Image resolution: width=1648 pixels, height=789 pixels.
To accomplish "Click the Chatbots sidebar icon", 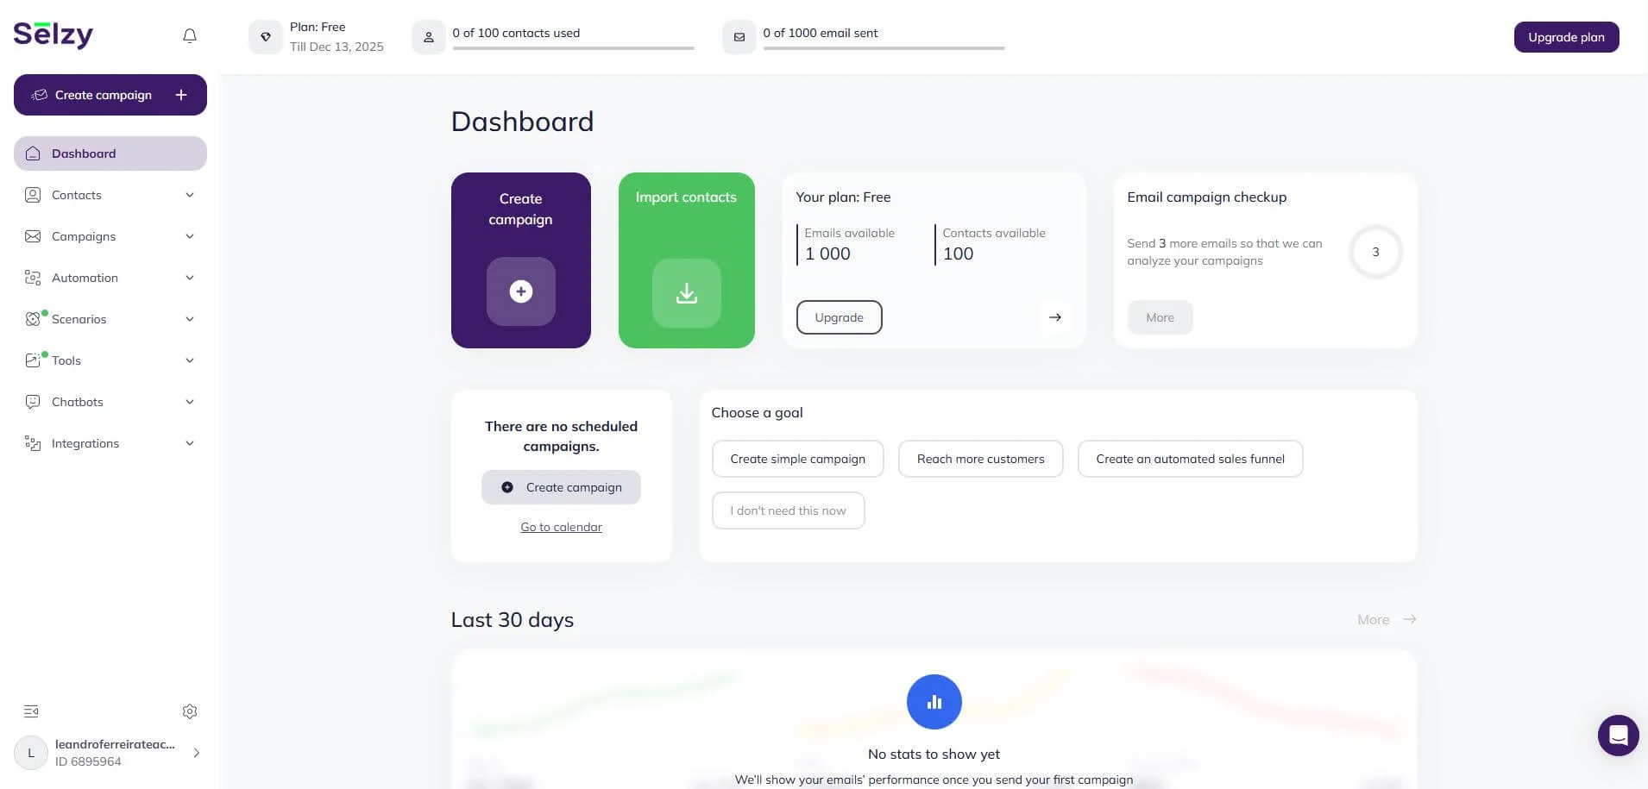I will click(33, 402).
